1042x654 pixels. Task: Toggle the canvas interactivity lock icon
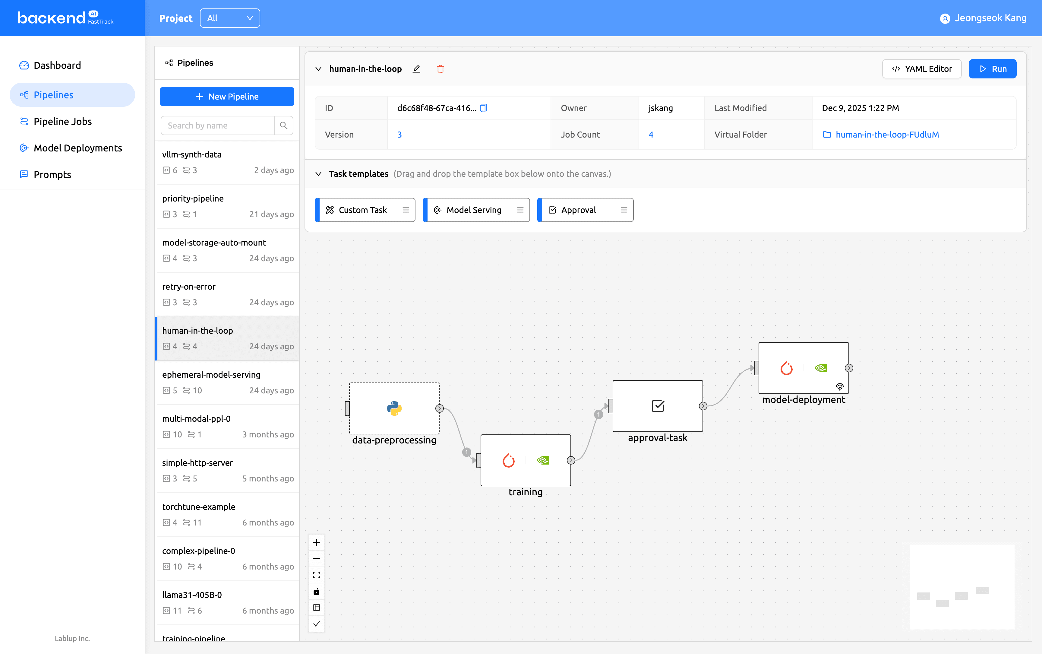[316, 591]
